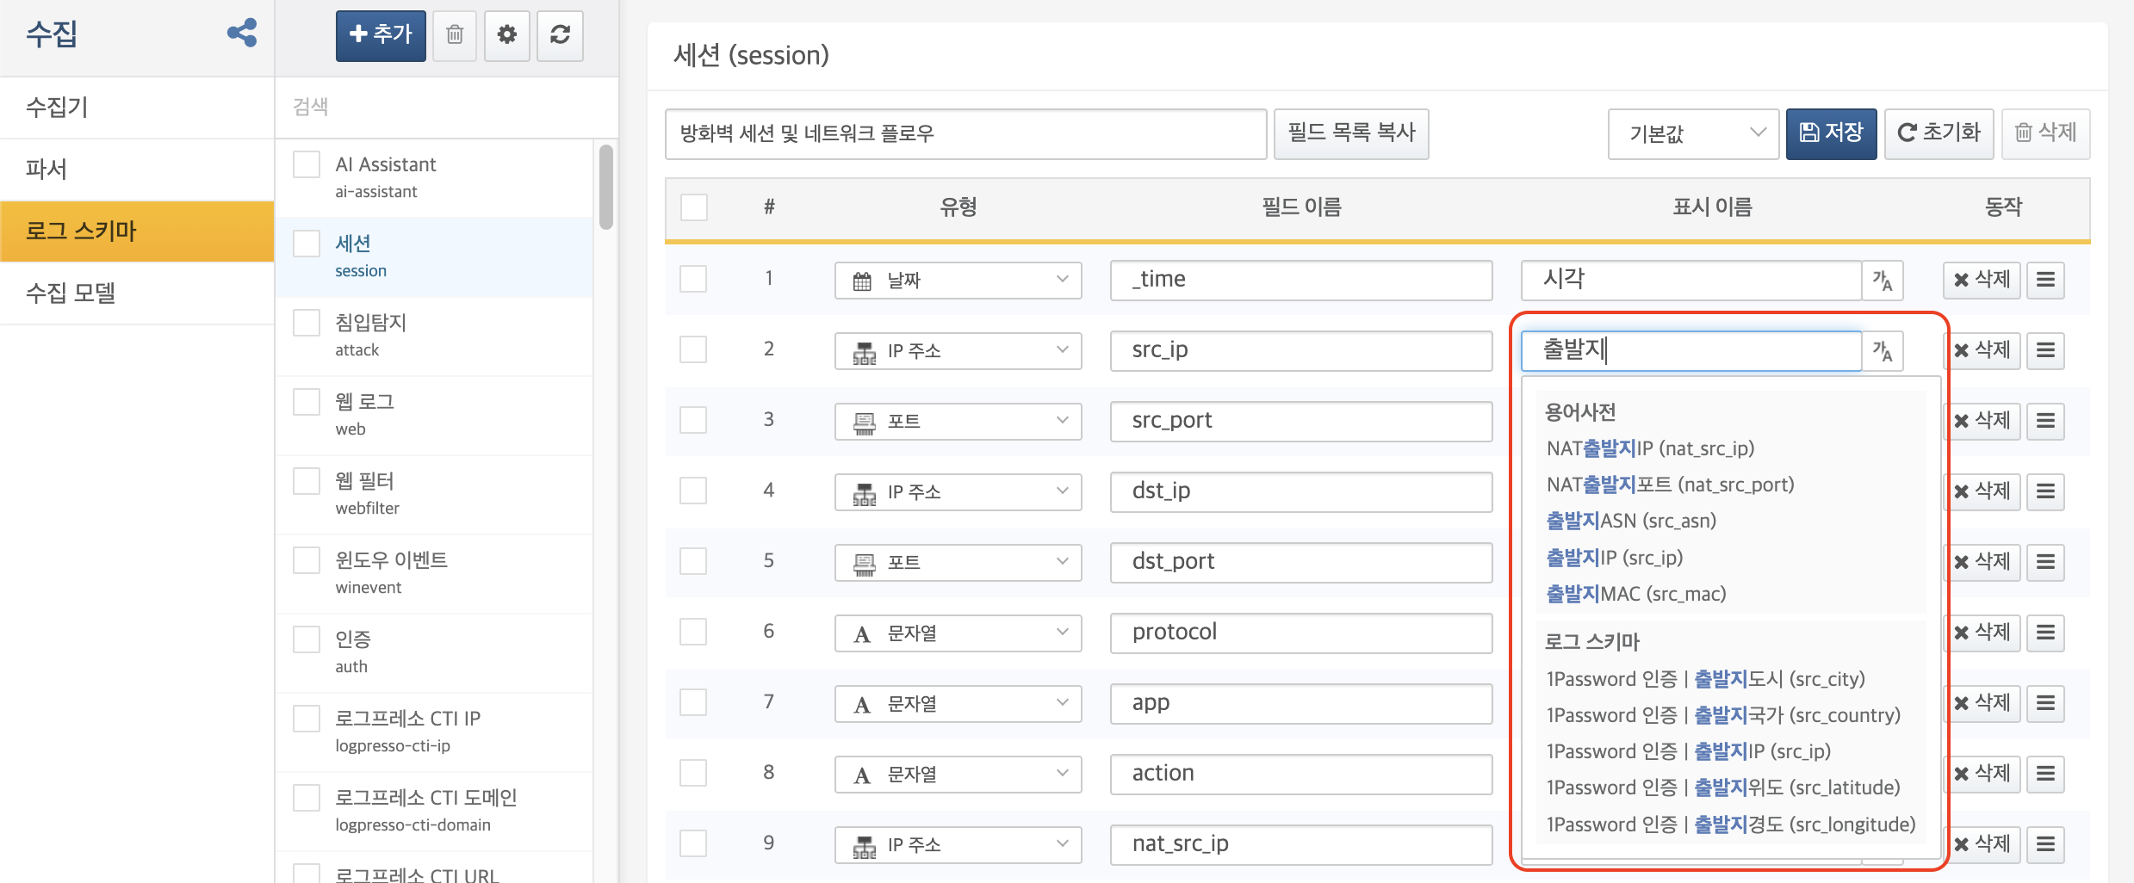Image resolution: width=2134 pixels, height=883 pixels.
Task: Toggle the select-all checkbox in table header
Action: pos(694,207)
